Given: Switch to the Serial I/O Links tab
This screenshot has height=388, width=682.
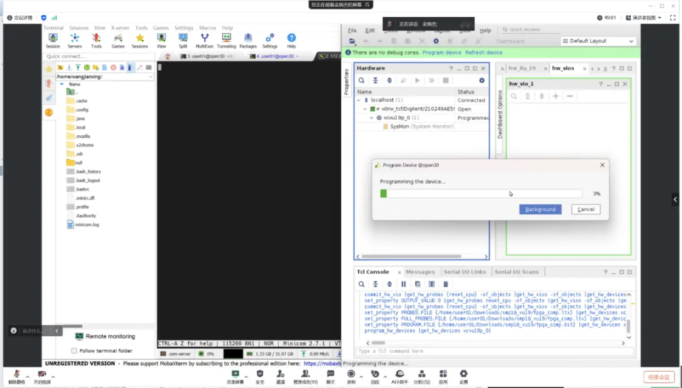Looking at the screenshot, I should pos(465,272).
